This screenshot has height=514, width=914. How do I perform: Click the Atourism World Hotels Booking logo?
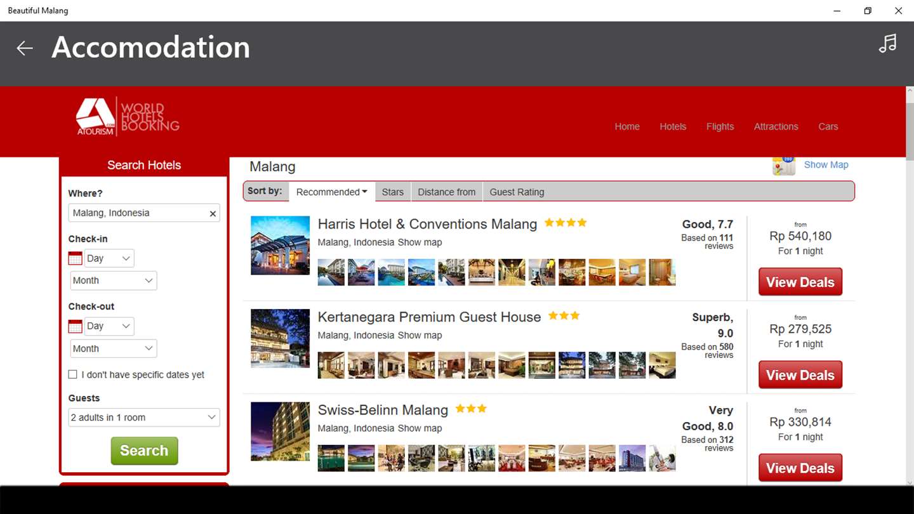tap(128, 116)
